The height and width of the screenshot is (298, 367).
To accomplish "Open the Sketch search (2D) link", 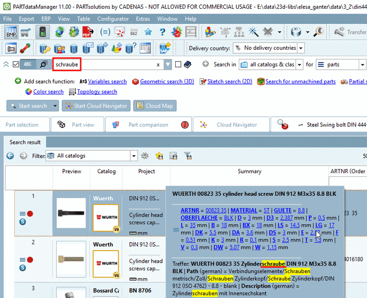I will coord(229,81).
